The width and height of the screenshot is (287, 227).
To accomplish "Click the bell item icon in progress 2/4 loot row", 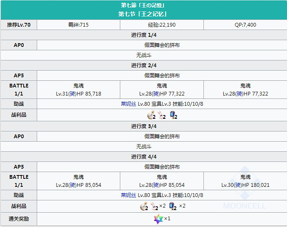I will 151,115.
